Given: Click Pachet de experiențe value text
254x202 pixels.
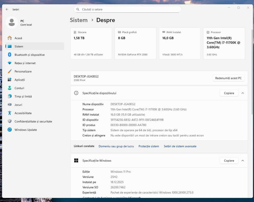Looking at the screenshot, I should tap(152, 192).
